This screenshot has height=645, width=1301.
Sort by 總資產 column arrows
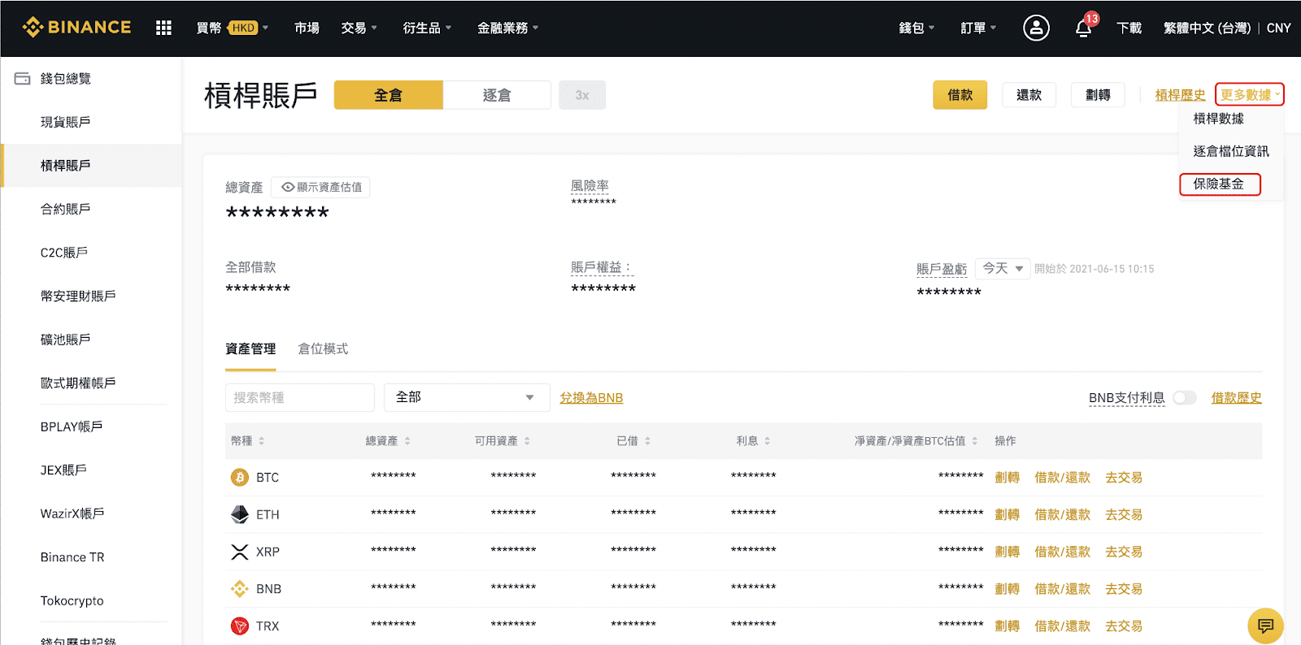(x=407, y=441)
